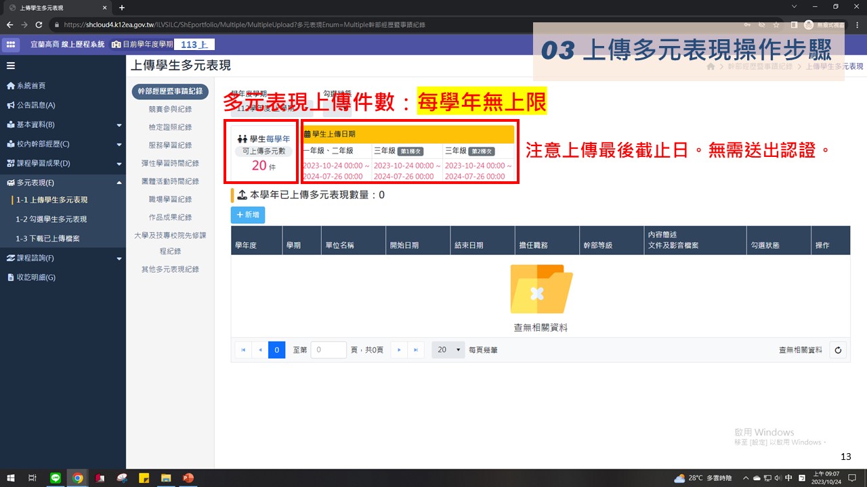Click the blue 新增 button
Image resolution: width=867 pixels, height=487 pixels.
pyautogui.click(x=248, y=214)
